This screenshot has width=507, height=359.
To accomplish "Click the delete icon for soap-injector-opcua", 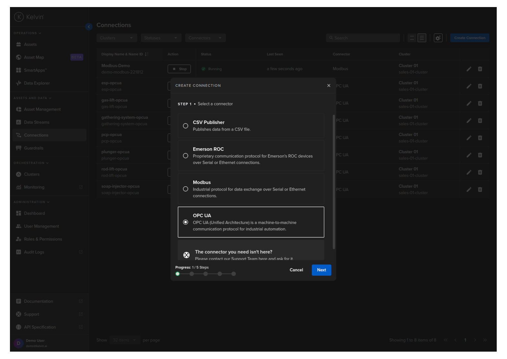I will pyautogui.click(x=480, y=189).
